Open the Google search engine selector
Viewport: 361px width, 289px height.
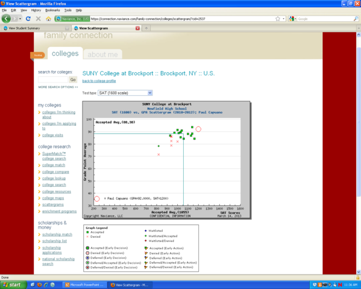[x=293, y=19]
